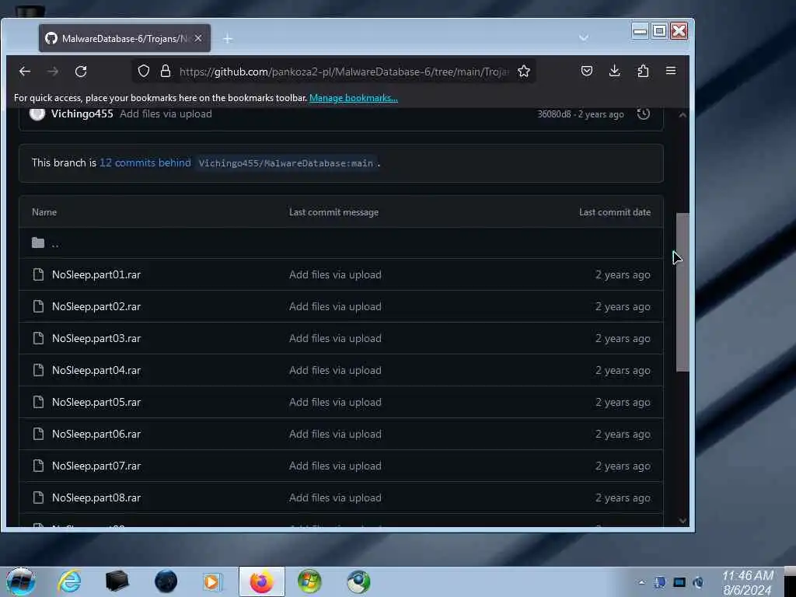796x597 pixels.
Task: Go back using the browser back arrow
Action: (25, 72)
